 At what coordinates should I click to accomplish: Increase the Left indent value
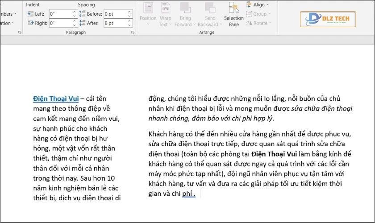coord(75,12)
